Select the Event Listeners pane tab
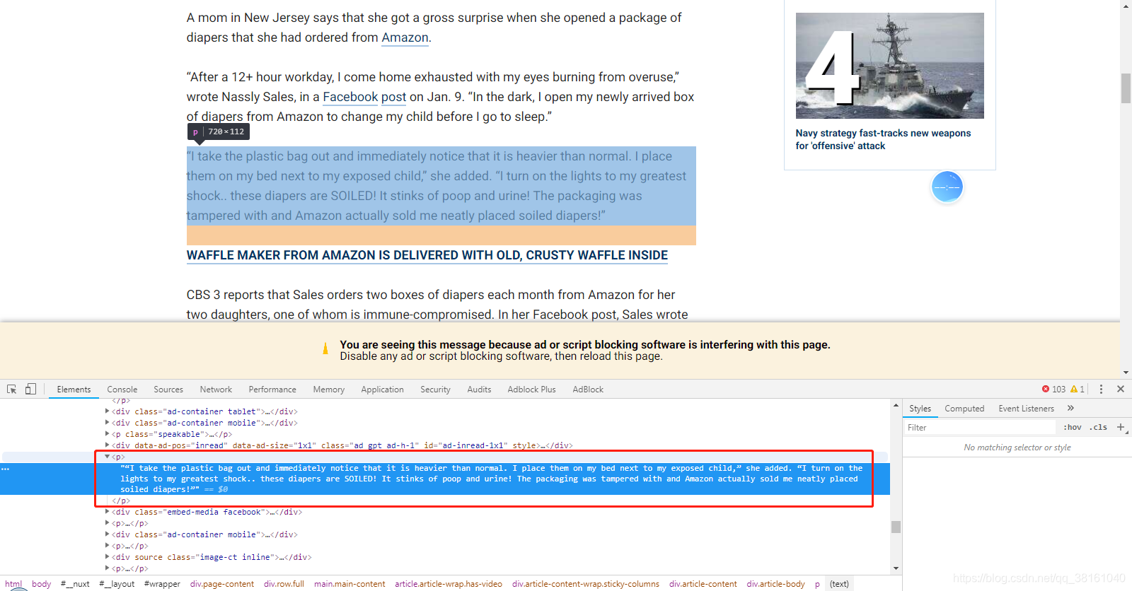 1026,409
